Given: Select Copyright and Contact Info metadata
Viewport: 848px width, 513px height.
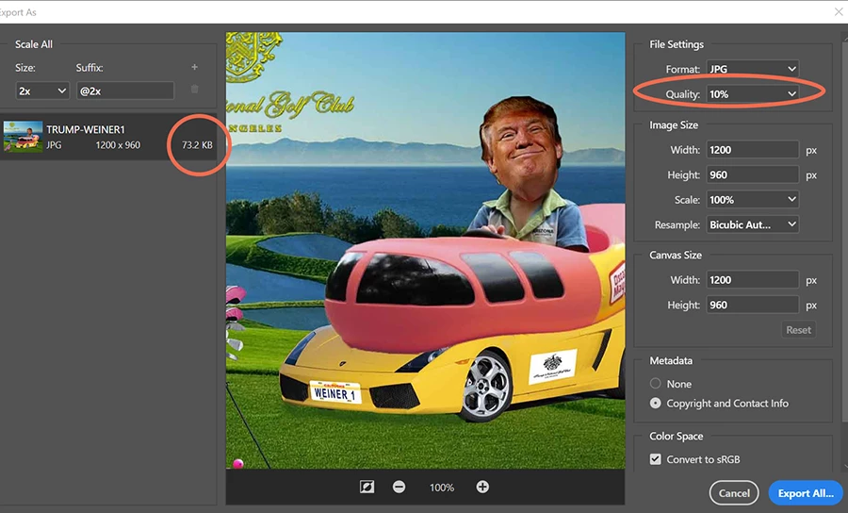Looking at the screenshot, I should [656, 404].
